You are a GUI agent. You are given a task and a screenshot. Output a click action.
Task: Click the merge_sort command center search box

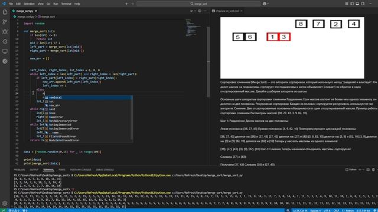tap(198, 4)
